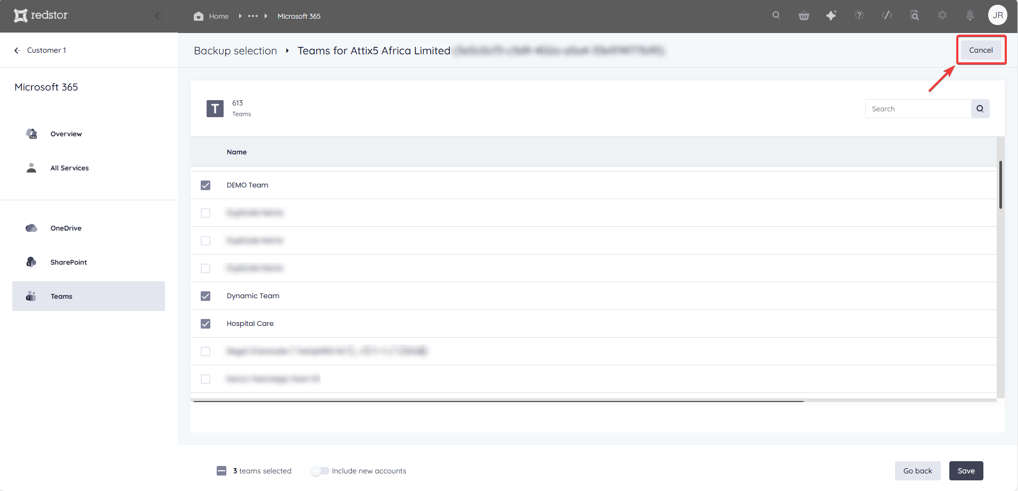Image resolution: width=1018 pixels, height=491 pixels.
Task: Open notifications bell icon
Action: pos(970,15)
